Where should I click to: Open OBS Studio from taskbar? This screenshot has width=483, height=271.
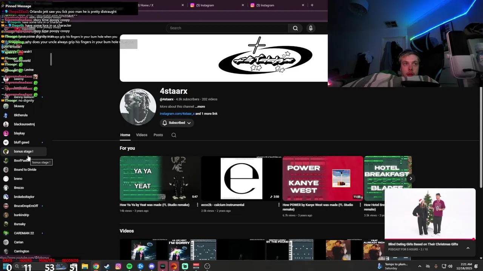point(207,266)
